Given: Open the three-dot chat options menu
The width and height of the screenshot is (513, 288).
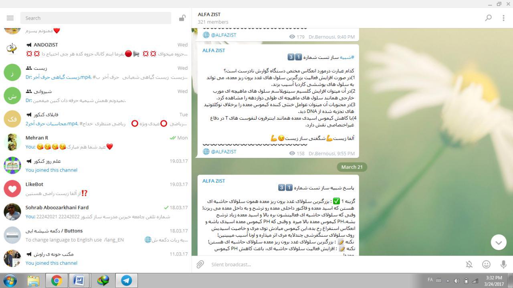Looking at the screenshot, I should 503,18.
